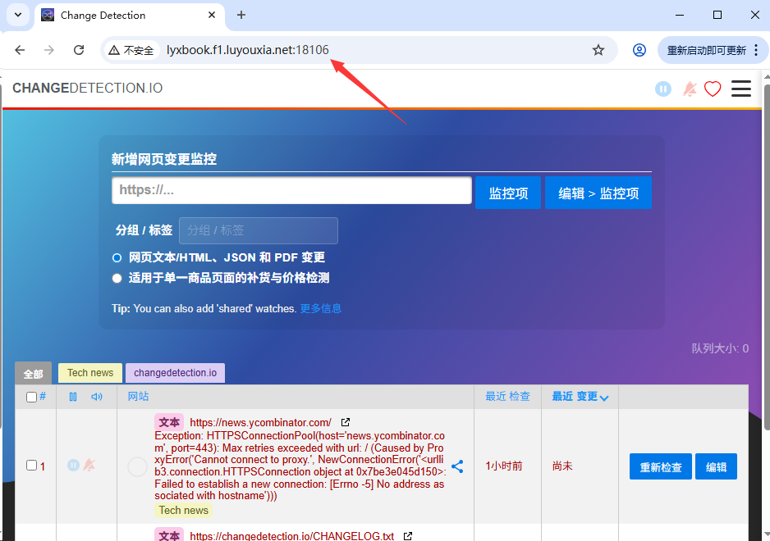Open the hamburger menu in the header
The width and height of the screenshot is (770, 541).
click(x=741, y=89)
